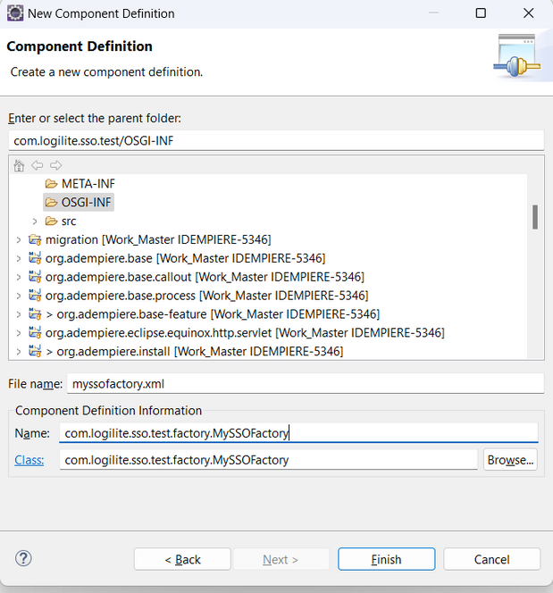Expand the src folder node
The width and height of the screenshot is (553, 593).
(x=35, y=221)
